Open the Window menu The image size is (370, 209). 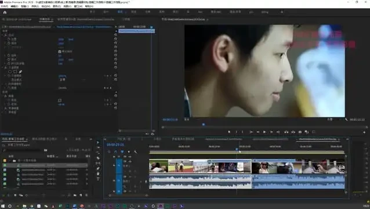(78, 6)
